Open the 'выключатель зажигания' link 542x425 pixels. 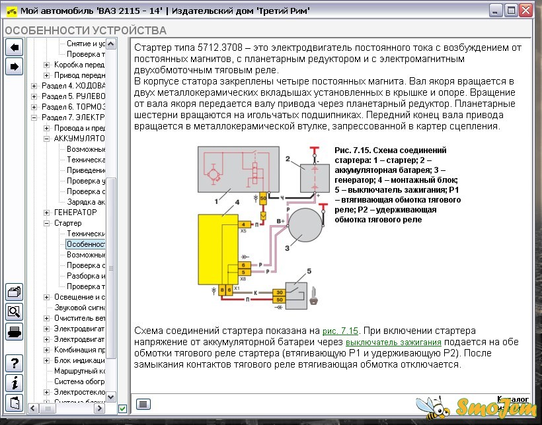click(x=393, y=342)
